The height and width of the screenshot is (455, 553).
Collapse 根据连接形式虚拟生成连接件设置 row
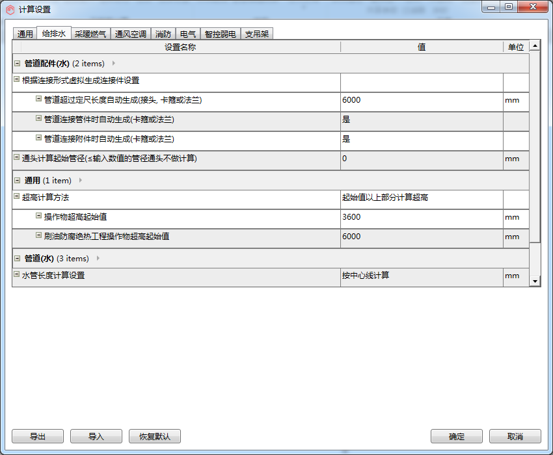pos(16,79)
